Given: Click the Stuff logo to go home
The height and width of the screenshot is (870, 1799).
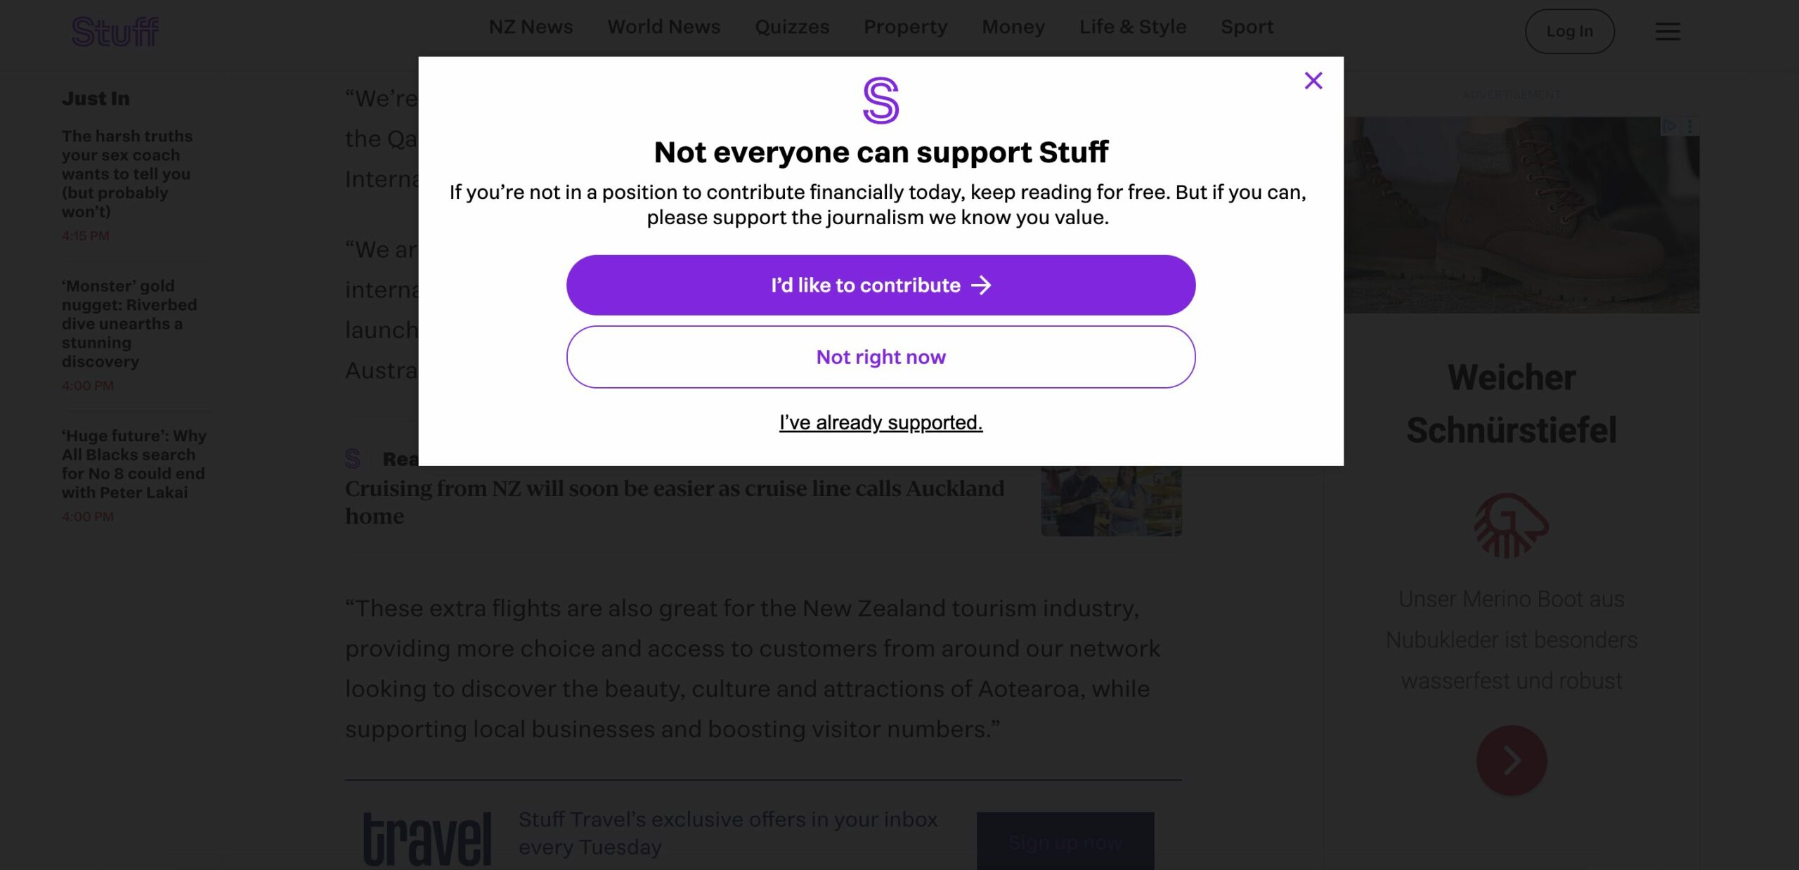Looking at the screenshot, I should [114, 30].
